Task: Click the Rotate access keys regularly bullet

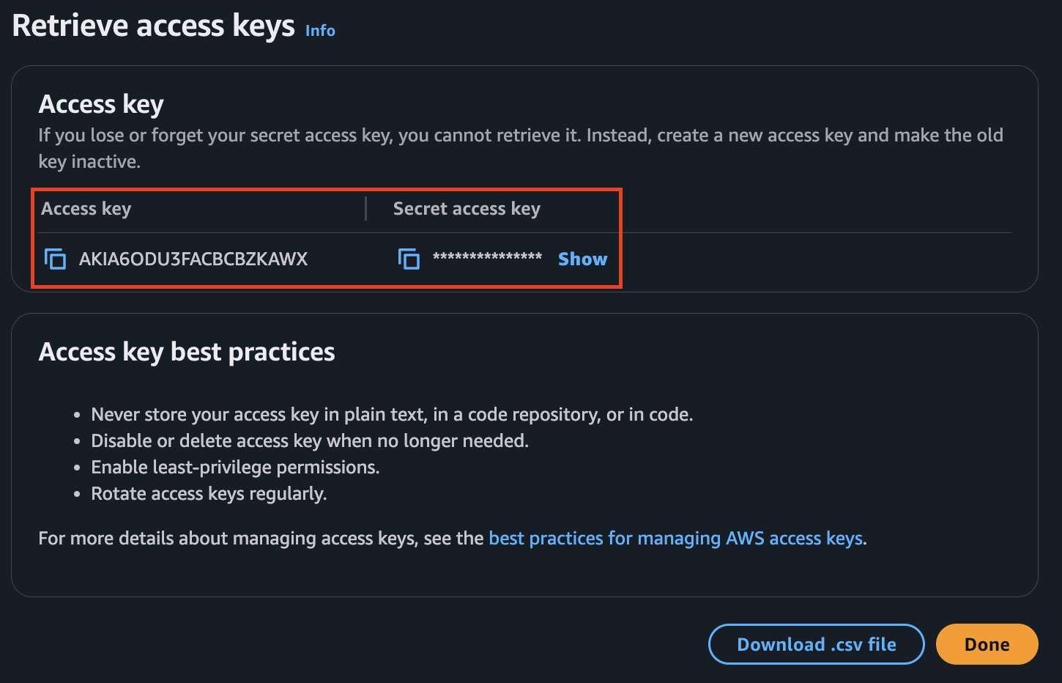Action: [209, 493]
